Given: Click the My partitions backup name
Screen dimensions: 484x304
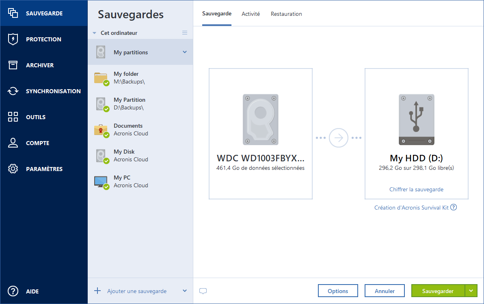Looking at the screenshot, I should tap(131, 52).
